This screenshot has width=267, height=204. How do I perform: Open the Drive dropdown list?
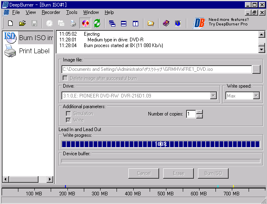coord(213,95)
